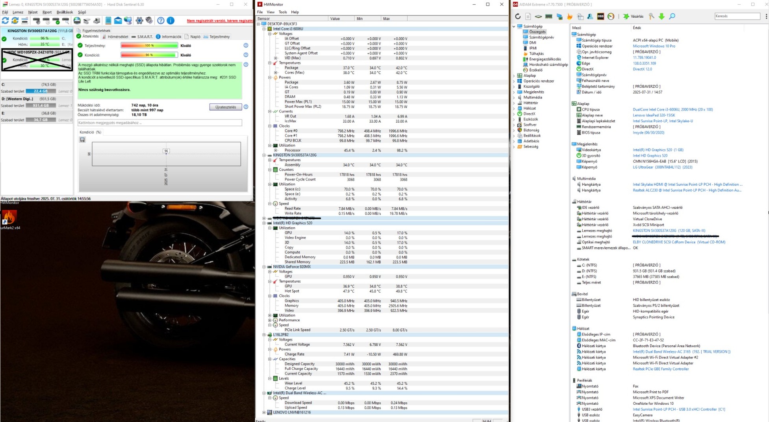769x422 pixels.
Task: Click the AIDA64 user silhouette toolbar icon
Action: 590,17
